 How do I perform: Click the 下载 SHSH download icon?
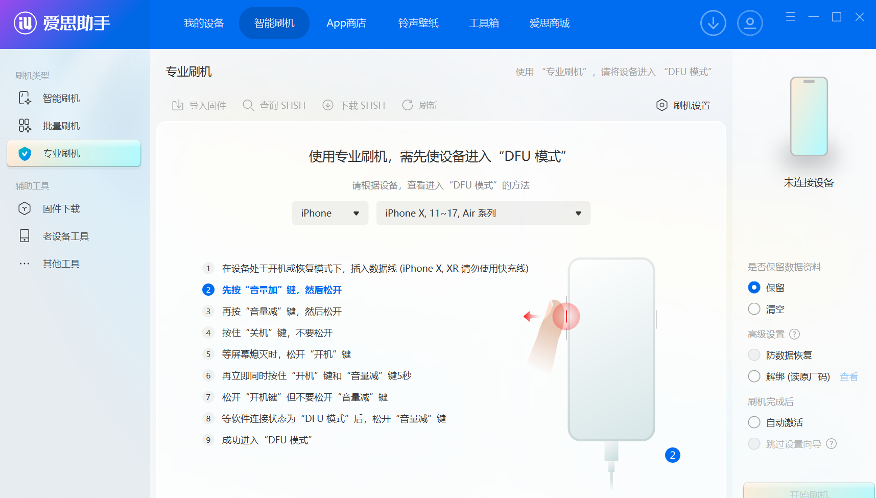[328, 105]
